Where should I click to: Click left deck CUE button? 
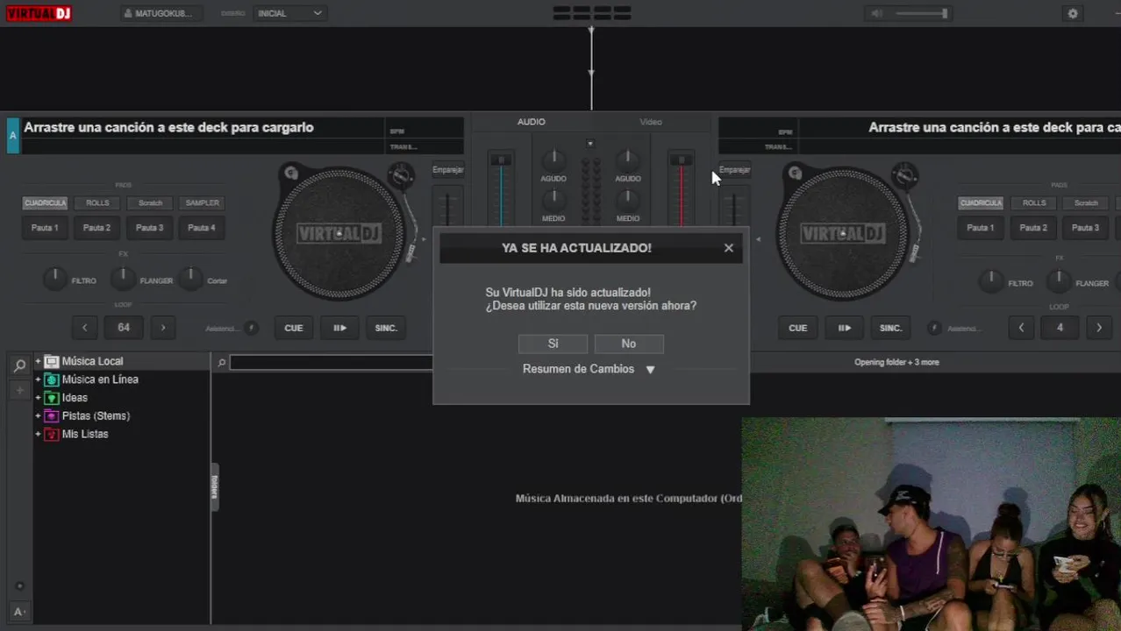tap(294, 328)
